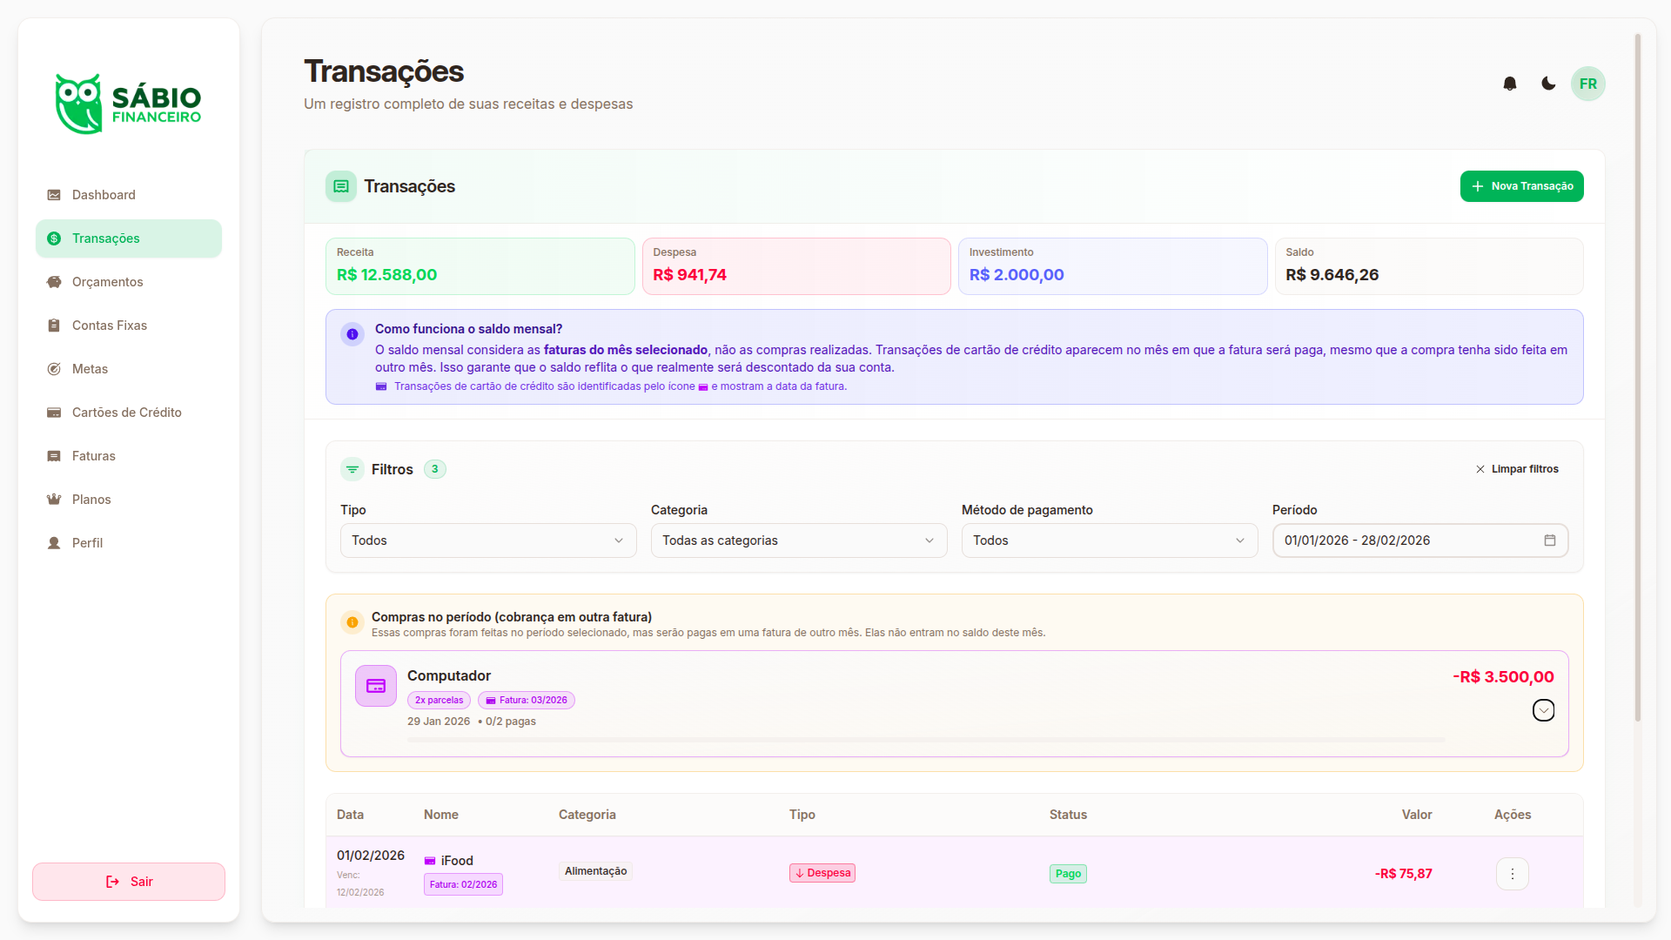Click the Sábio Financeiro owl logo
Viewport: 1671px width, 940px height.
point(128,104)
